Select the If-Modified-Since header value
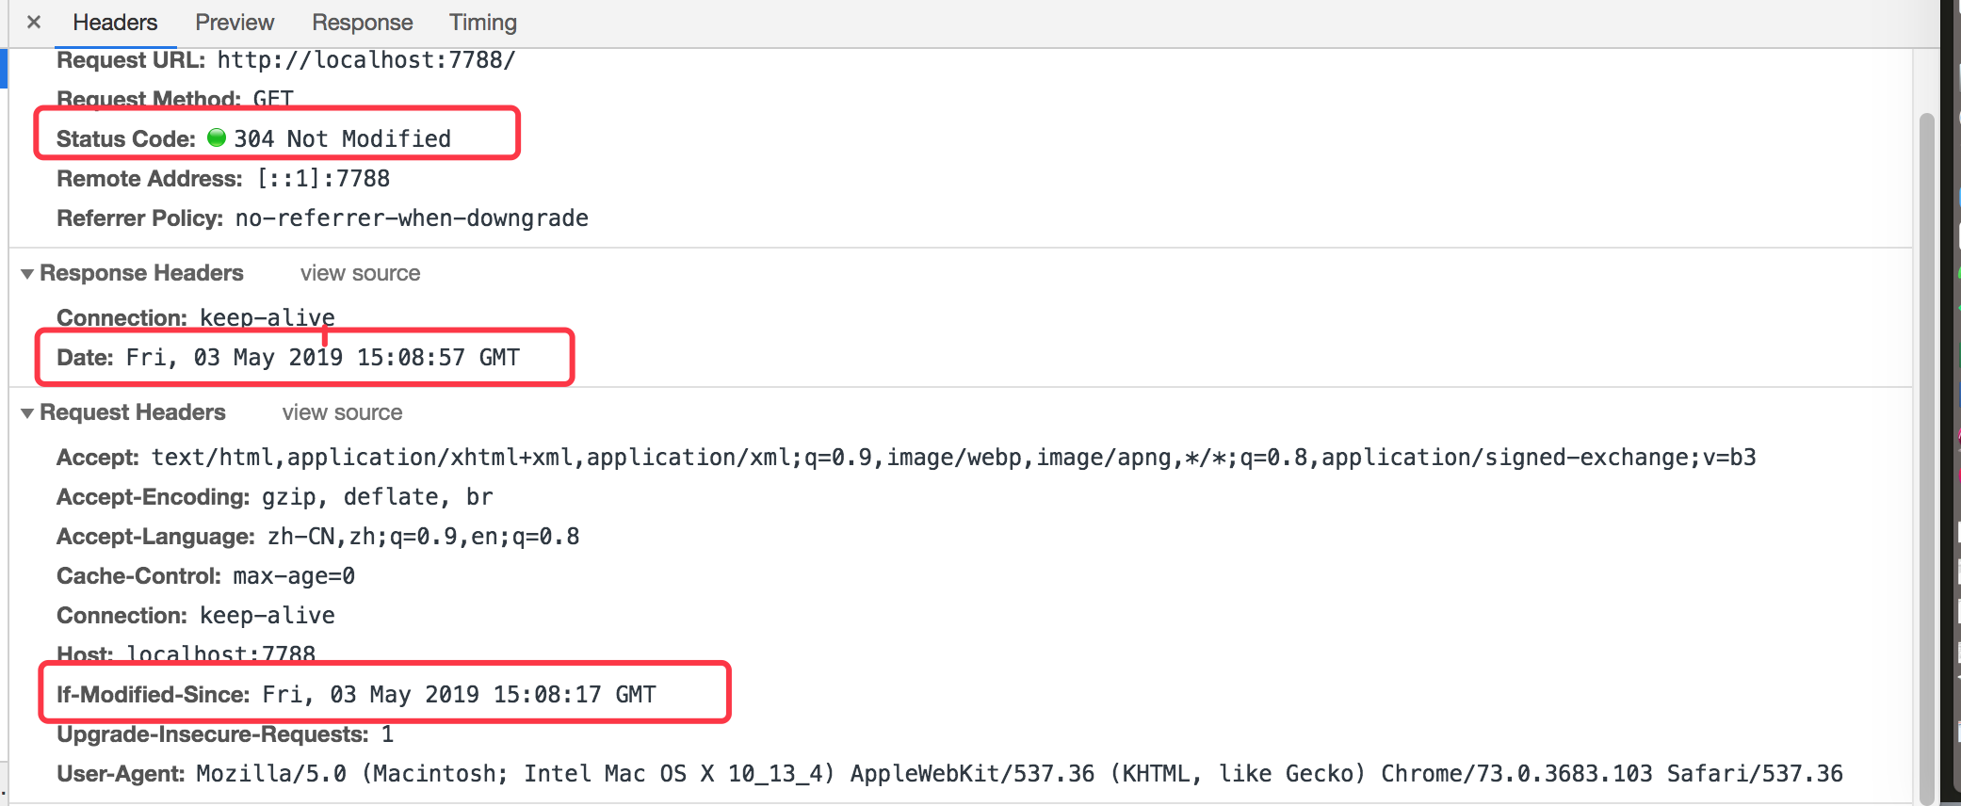1961x806 pixels. (459, 695)
